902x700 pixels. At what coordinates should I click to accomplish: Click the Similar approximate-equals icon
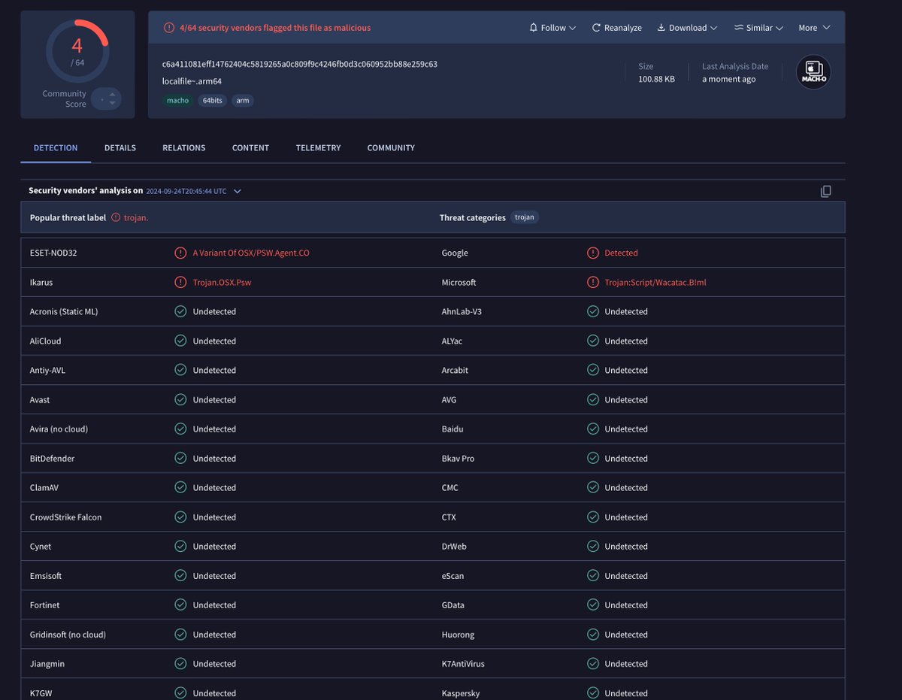[739, 28]
